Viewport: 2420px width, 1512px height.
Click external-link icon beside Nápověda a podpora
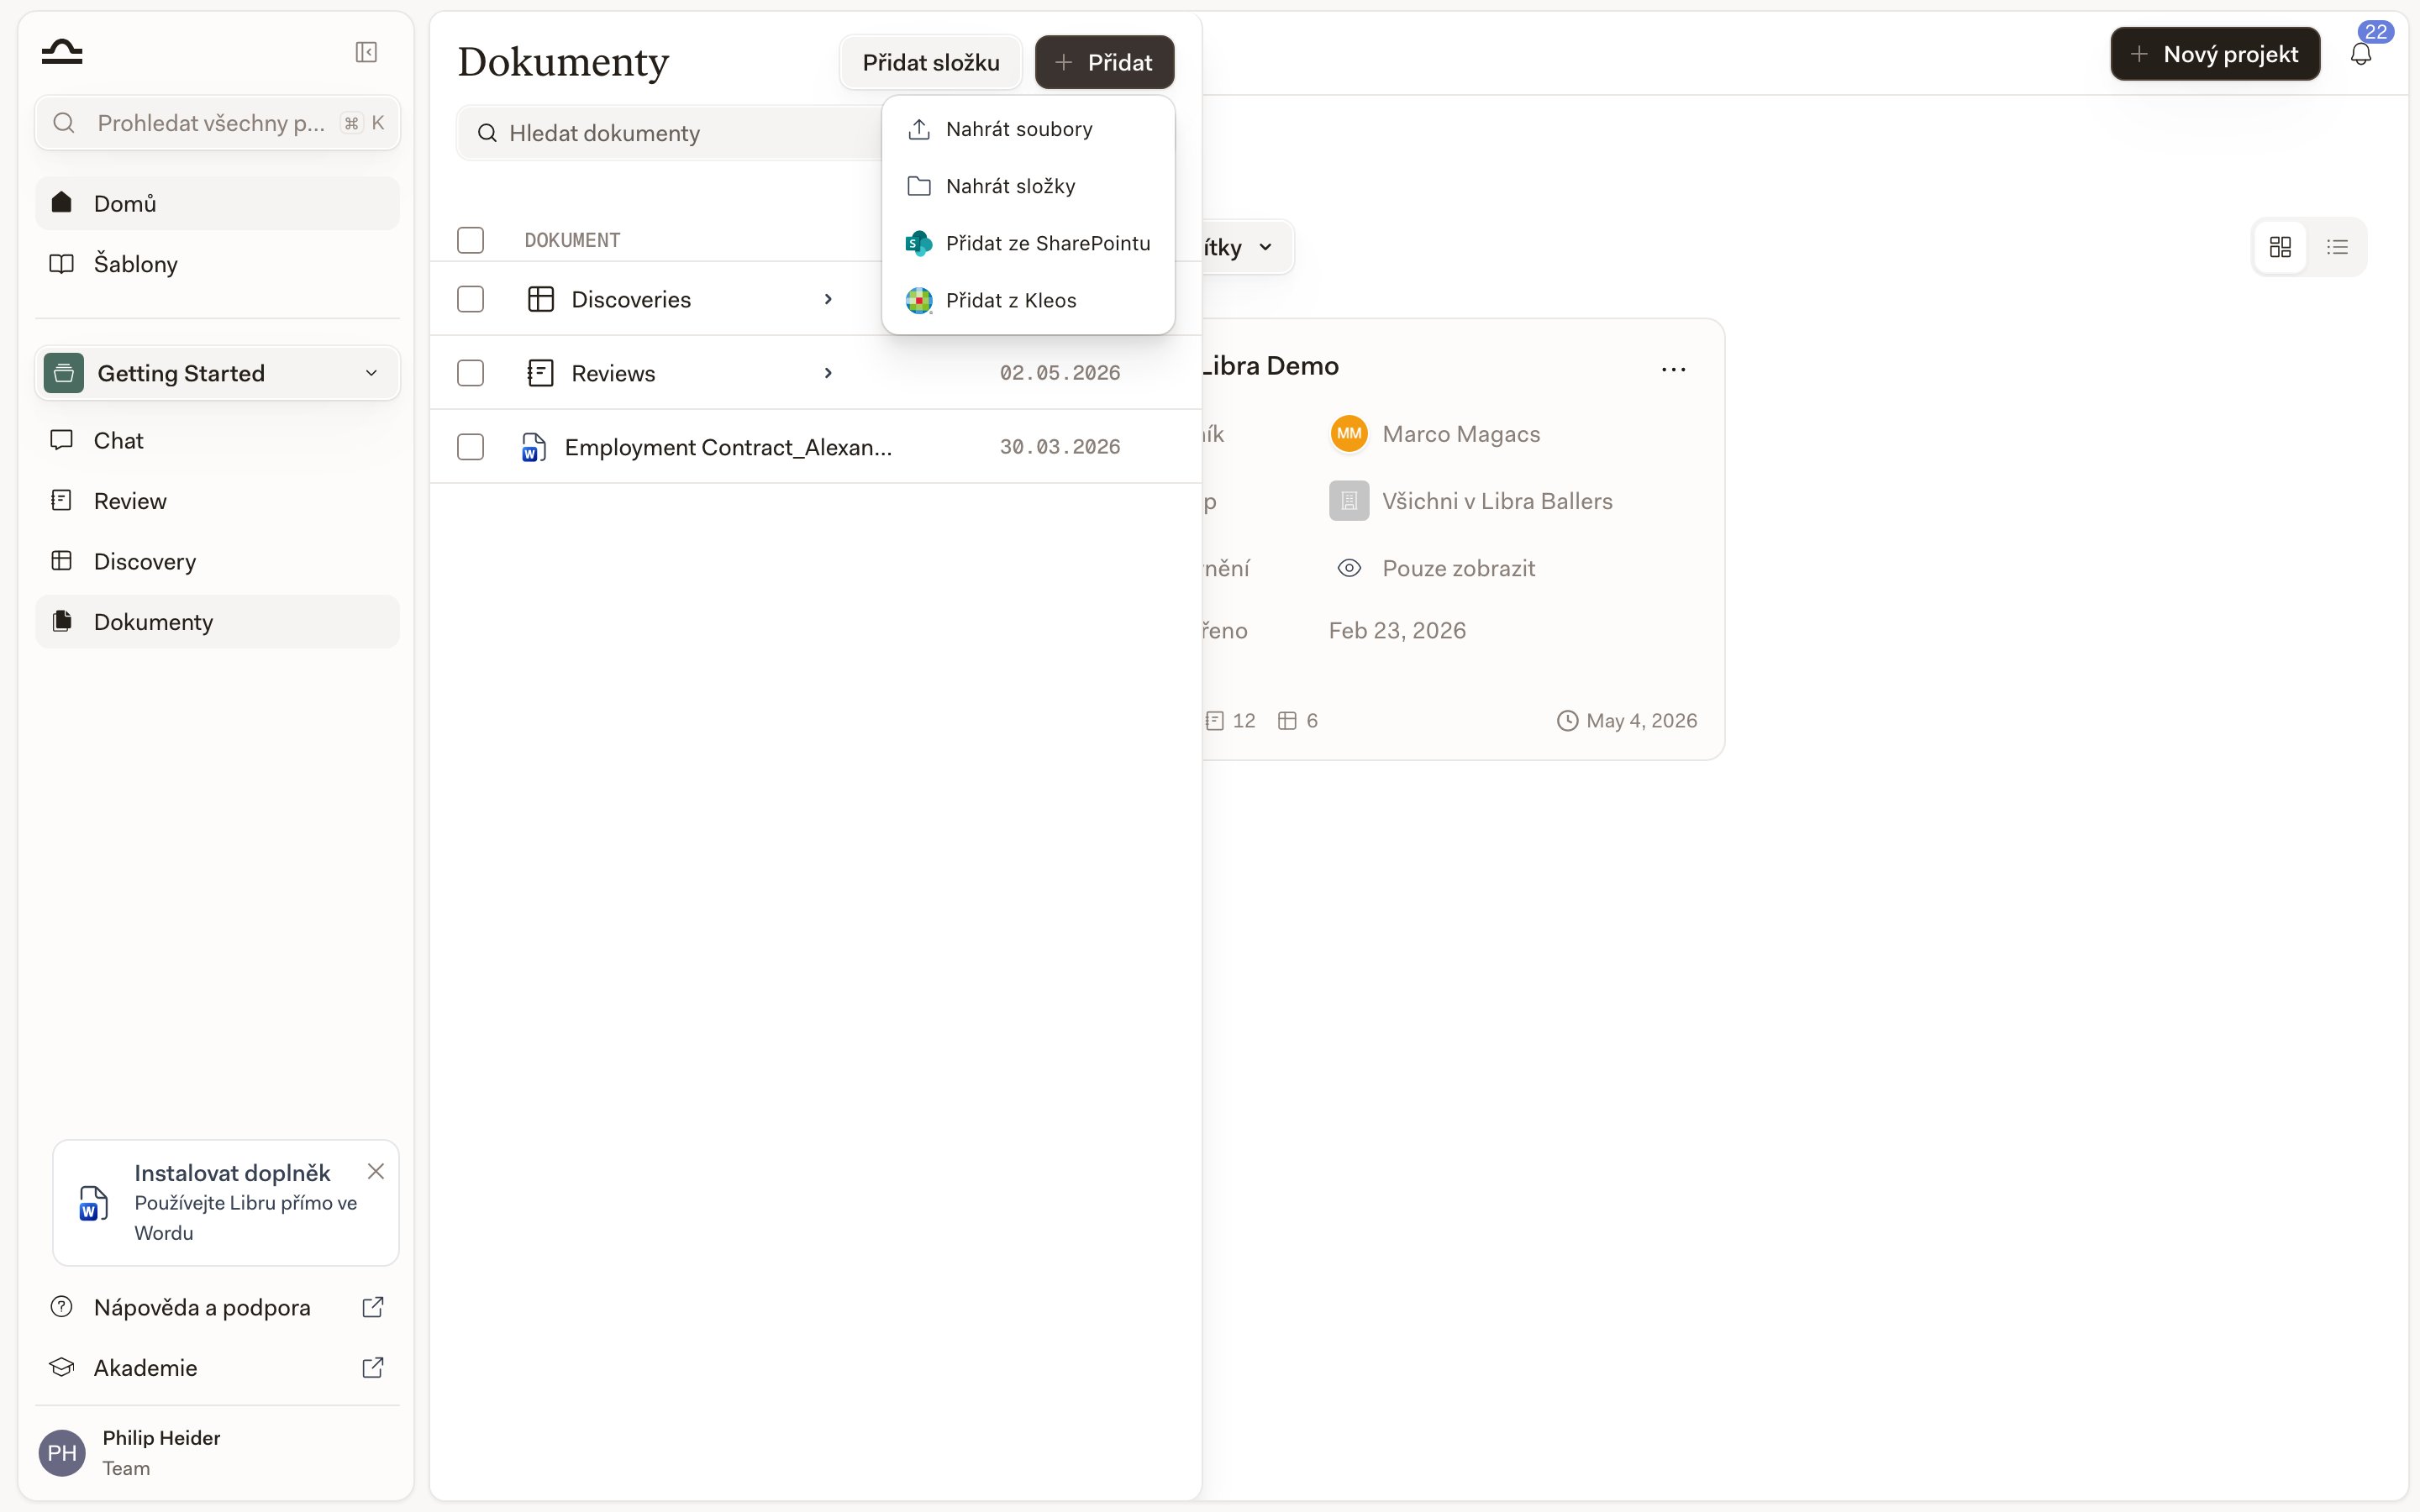coord(372,1307)
